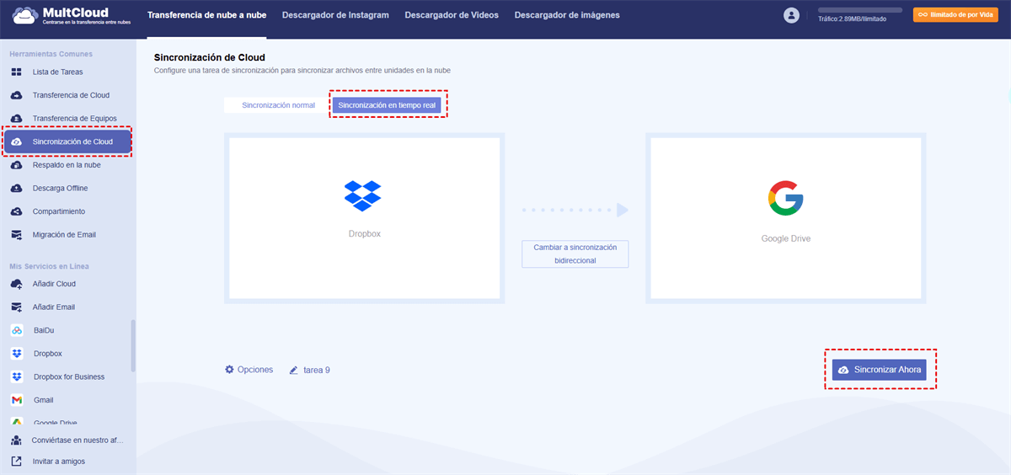Select Sincronización de Cloud sidebar item

[68, 142]
